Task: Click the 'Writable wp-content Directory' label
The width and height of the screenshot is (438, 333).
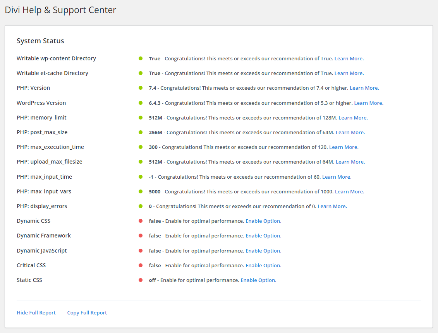Action: point(56,58)
